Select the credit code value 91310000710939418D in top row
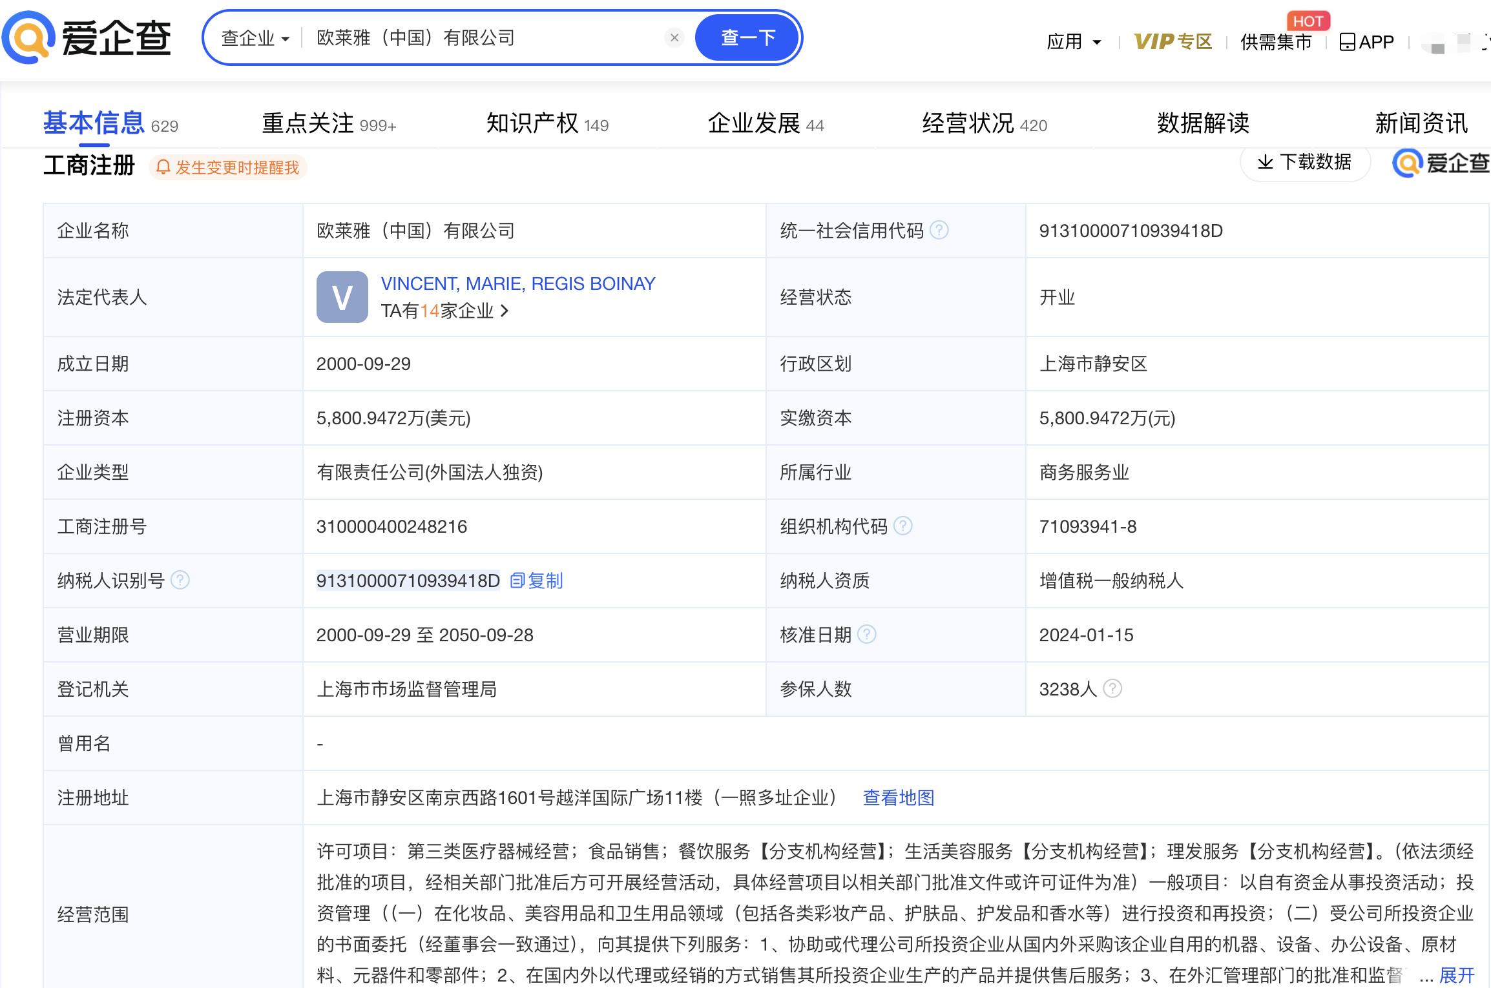The width and height of the screenshot is (1491, 988). click(x=1131, y=231)
